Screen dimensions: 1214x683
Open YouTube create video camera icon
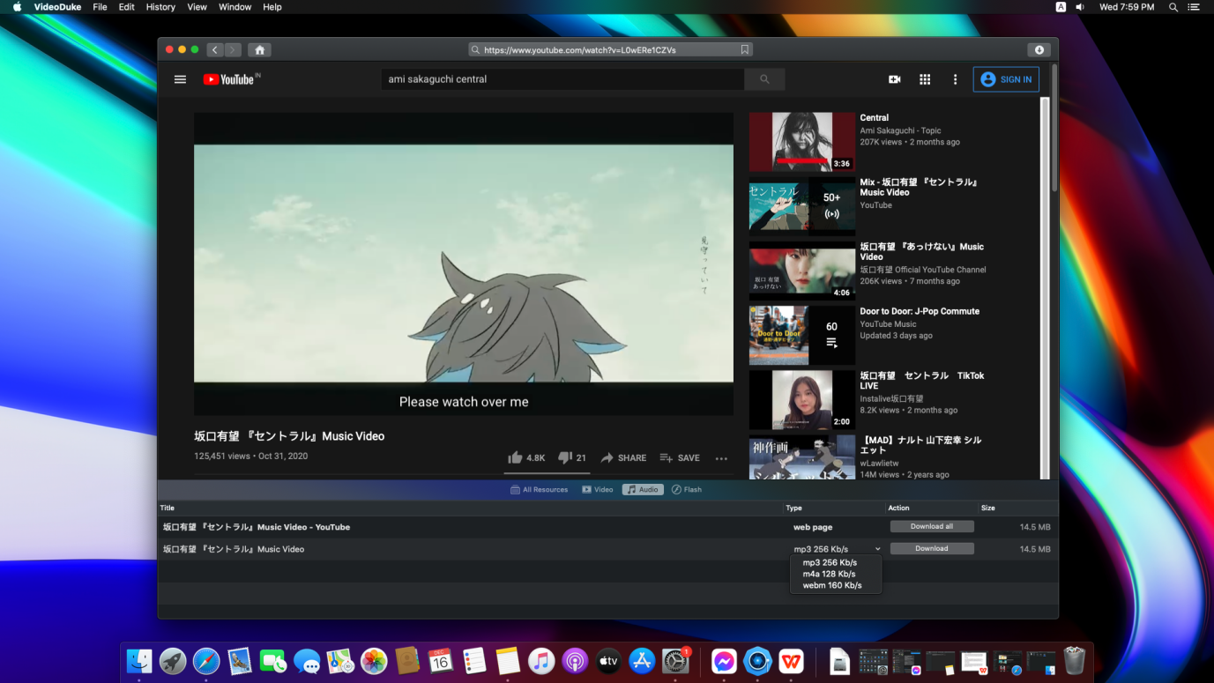tap(894, 79)
